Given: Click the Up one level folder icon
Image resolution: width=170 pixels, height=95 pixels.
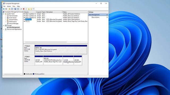Looking at the screenshot, I should tap(10, 9).
